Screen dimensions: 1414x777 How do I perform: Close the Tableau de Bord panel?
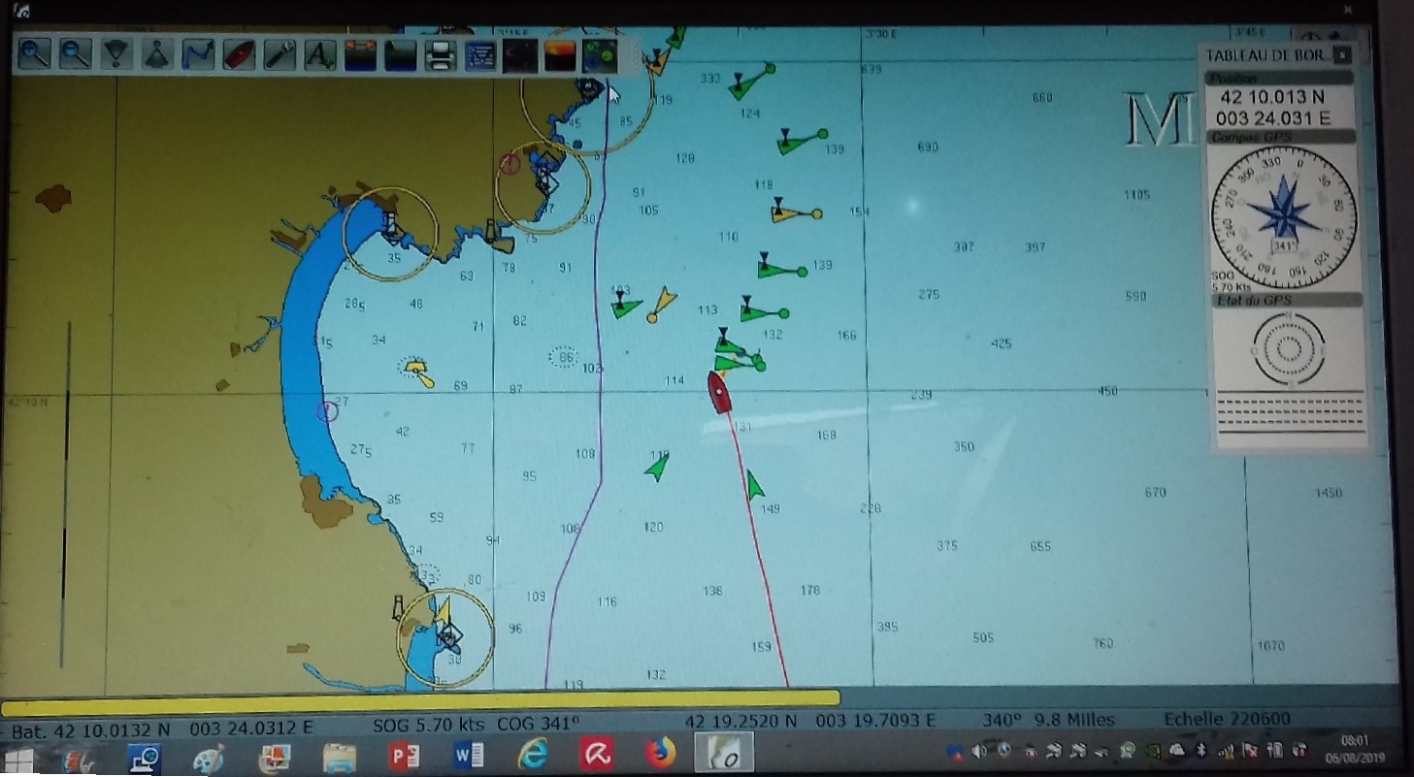(1341, 55)
